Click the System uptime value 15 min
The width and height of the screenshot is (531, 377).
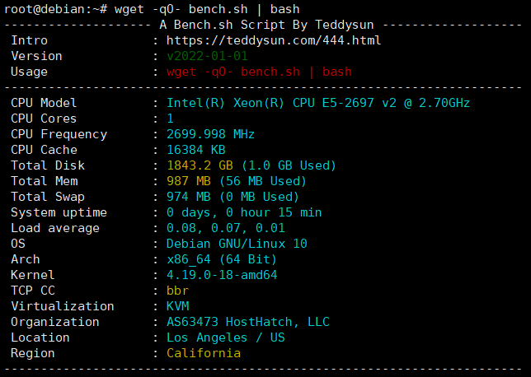[244, 212]
